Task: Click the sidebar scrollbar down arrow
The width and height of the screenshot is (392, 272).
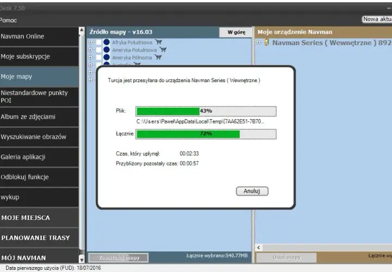Action: tap(82, 259)
